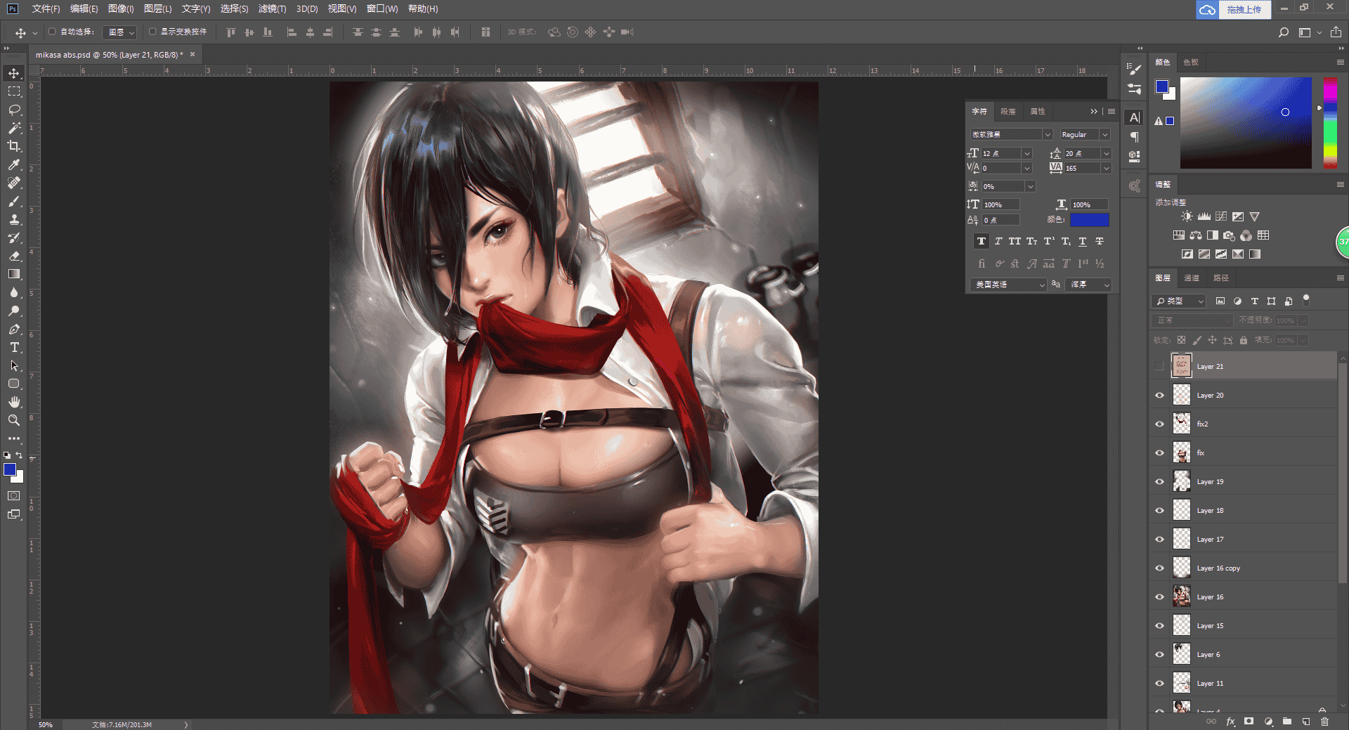Click the cloud upload button

click(1233, 9)
